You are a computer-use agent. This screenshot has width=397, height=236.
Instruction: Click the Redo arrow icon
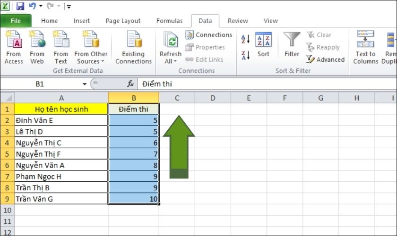(50, 6)
